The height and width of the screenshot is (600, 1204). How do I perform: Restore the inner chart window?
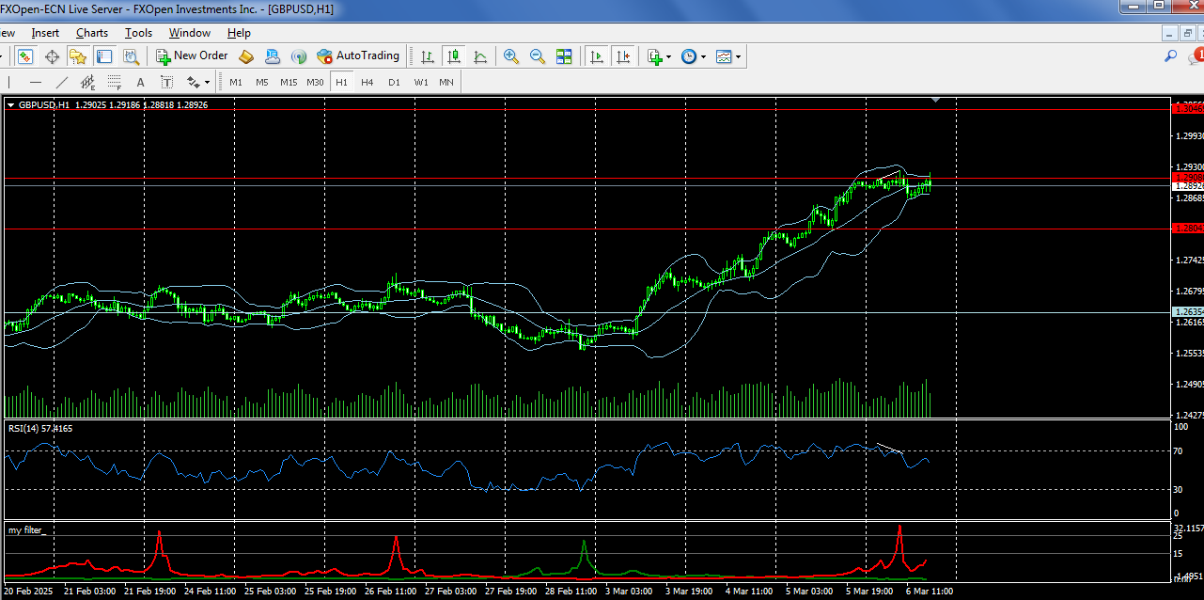click(x=1188, y=33)
